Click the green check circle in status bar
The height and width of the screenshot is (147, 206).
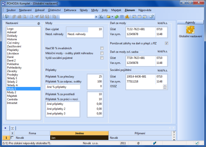[x=197, y=143]
